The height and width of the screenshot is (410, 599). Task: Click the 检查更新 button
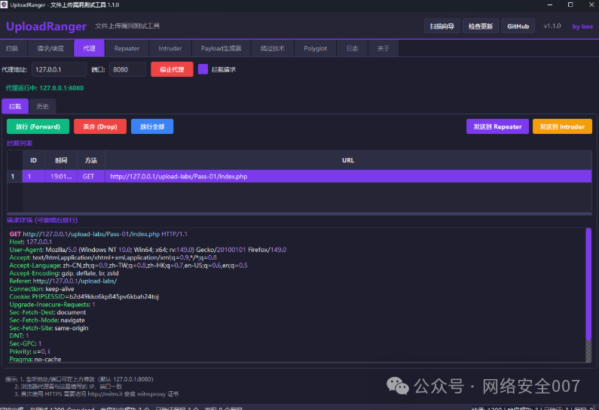[x=481, y=26]
